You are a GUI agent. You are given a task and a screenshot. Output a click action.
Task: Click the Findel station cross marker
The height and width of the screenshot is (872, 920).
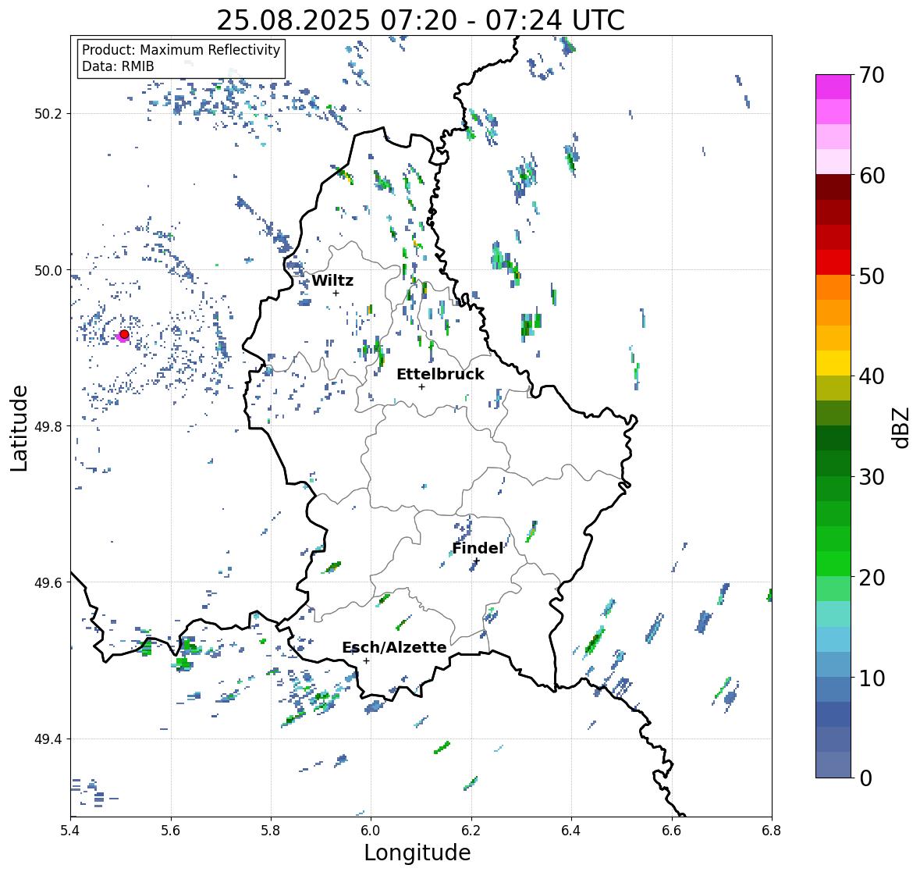click(x=477, y=561)
